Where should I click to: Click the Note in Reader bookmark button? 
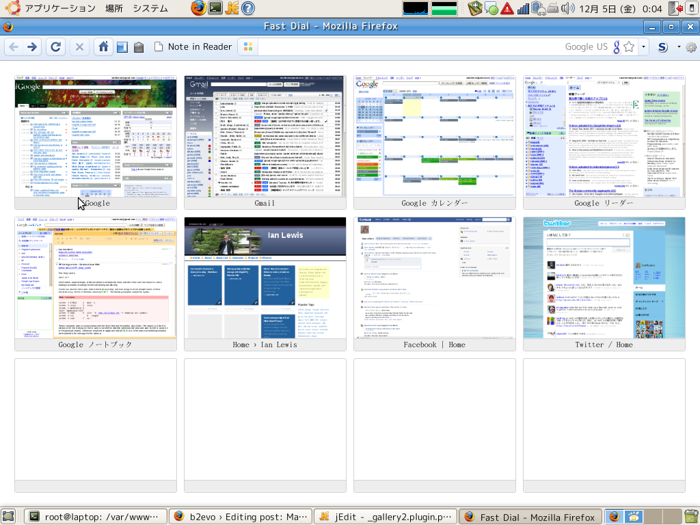[193, 47]
